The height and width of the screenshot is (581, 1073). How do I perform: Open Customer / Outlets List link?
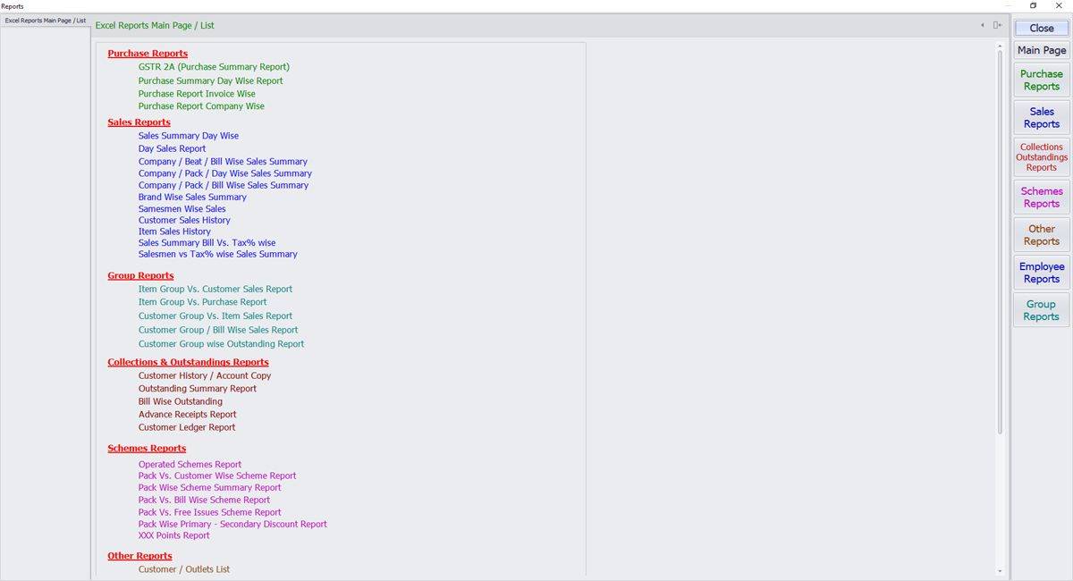(x=183, y=569)
